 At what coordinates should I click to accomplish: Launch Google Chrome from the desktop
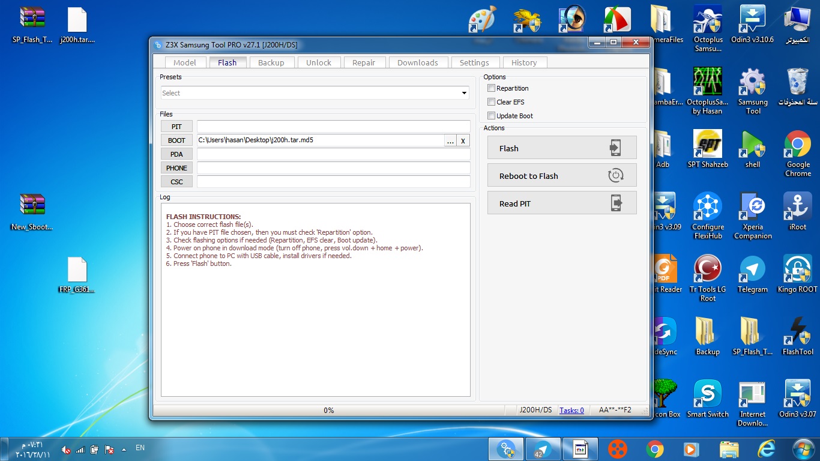pyautogui.click(x=798, y=154)
